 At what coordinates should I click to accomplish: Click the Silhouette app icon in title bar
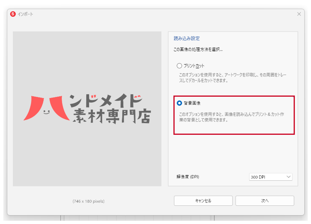[x=13, y=14]
